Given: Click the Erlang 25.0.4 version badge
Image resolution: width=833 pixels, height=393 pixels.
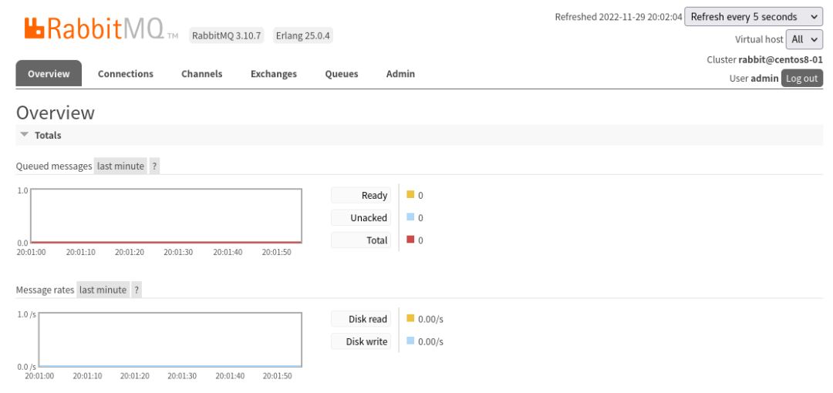Looking at the screenshot, I should coord(303,36).
